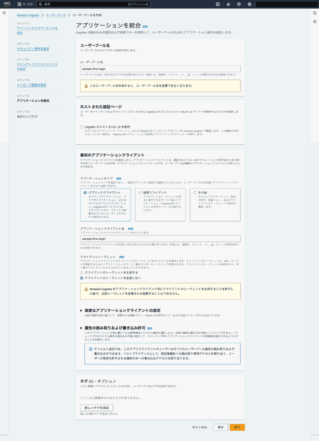Select the 秘密クライアント application type
Viewport: 319px width, 441px height.
pos(140,193)
